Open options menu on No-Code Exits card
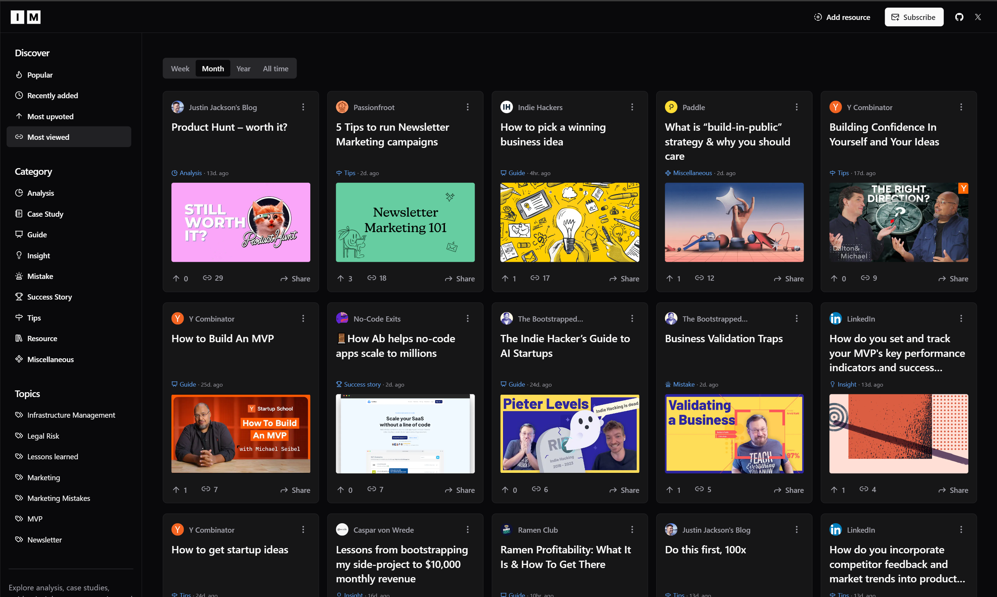The height and width of the screenshot is (597, 997). click(468, 318)
